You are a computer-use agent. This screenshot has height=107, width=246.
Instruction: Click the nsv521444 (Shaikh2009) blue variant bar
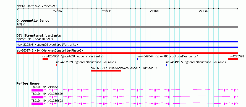pyautogui.click(x=127, y=42)
